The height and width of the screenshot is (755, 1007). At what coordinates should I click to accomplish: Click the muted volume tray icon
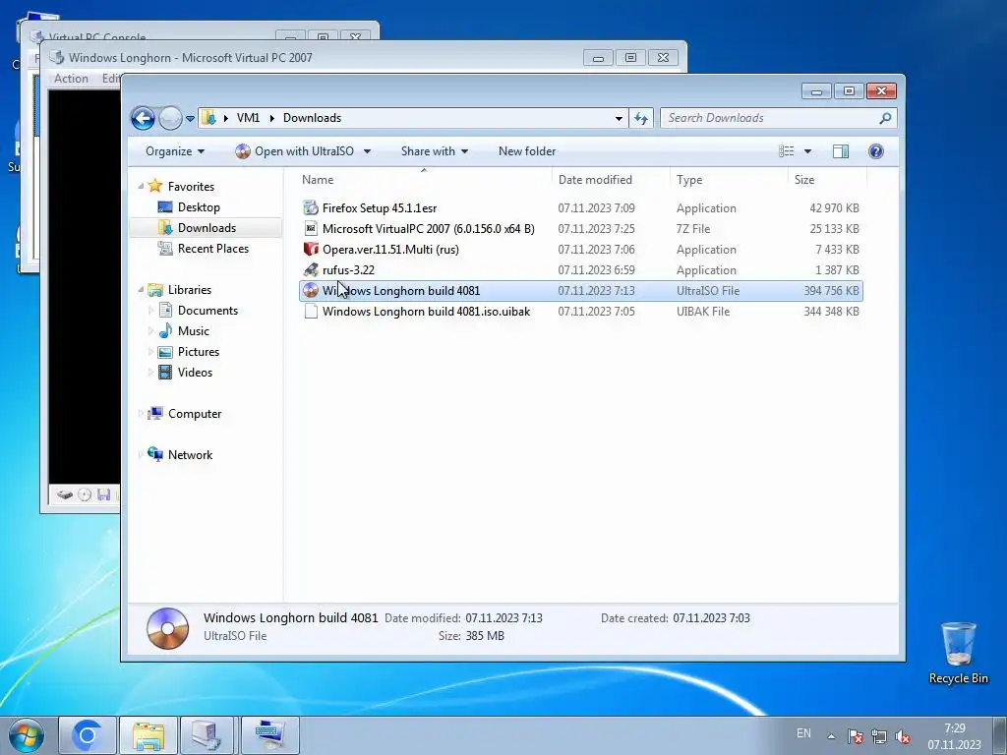pos(903,736)
